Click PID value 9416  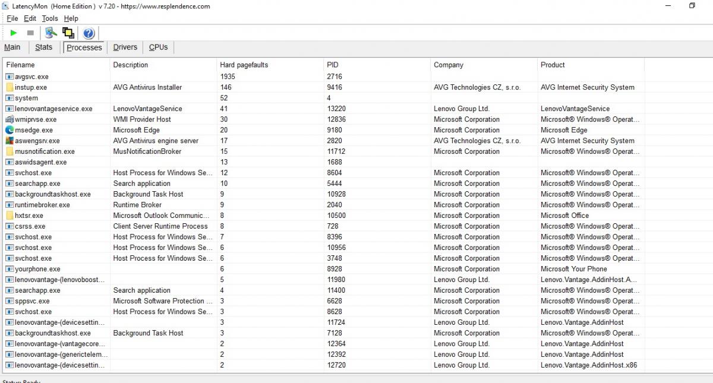pyautogui.click(x=335, y=87)
